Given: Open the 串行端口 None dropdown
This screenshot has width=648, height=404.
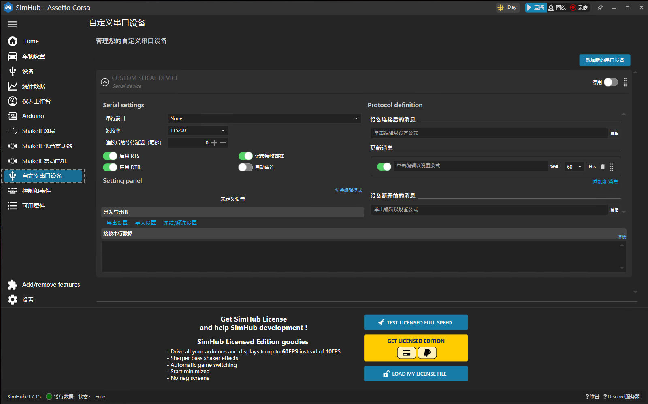Looking at the screenshot, I should point(264,118).
